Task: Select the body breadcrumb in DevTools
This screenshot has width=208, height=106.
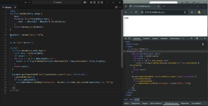Action: point(131,100)
